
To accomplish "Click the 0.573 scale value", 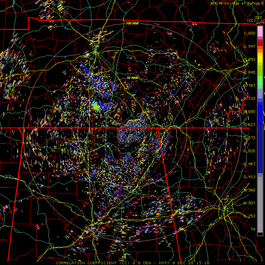I will [249, 138].
